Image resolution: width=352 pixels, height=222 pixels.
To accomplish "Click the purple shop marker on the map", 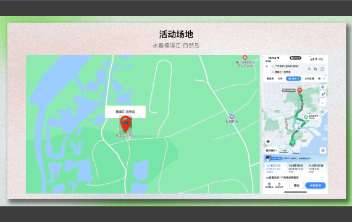I will (x=232, y=117).
